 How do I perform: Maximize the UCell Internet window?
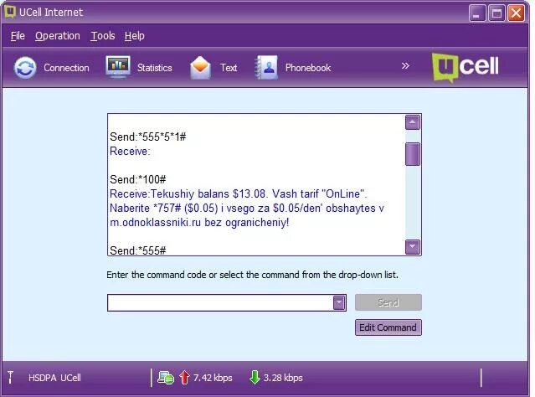pyautogui.click(x=496, y=13)
